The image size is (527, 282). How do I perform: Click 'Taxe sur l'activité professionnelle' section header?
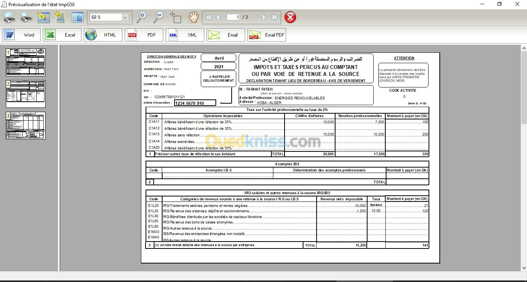(x=287, y=110)
